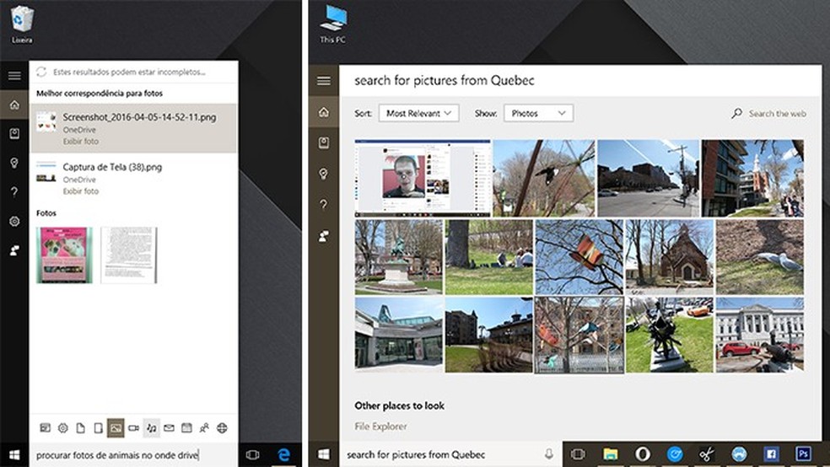This screenshot has width=830, height=467.
Task: Click the Windows Start button on the left taskbar
Action: point(14,455)
